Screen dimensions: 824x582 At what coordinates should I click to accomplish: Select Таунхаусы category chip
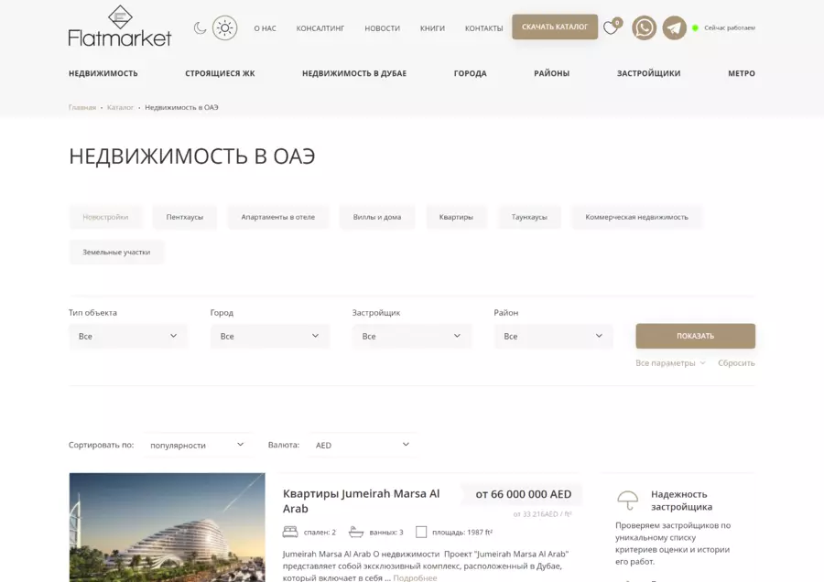[529, 217]
